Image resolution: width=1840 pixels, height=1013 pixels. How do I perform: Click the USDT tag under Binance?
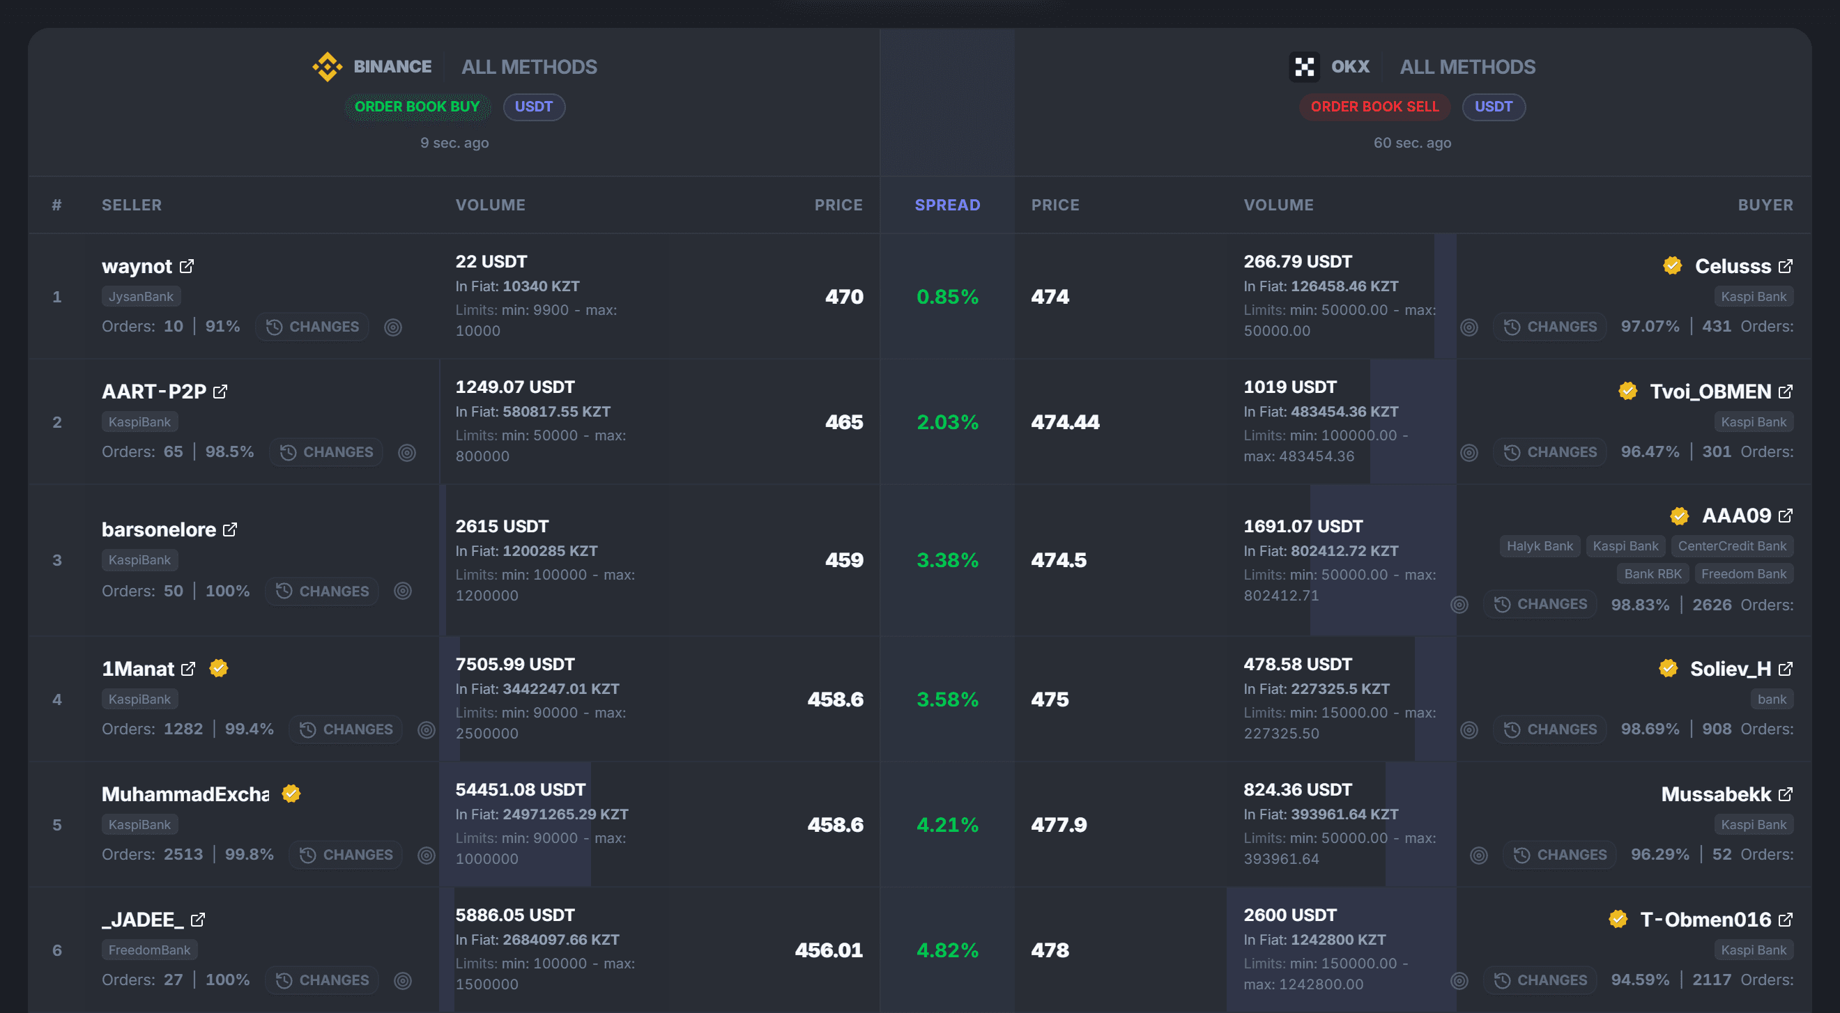click(x=535, y=107)
